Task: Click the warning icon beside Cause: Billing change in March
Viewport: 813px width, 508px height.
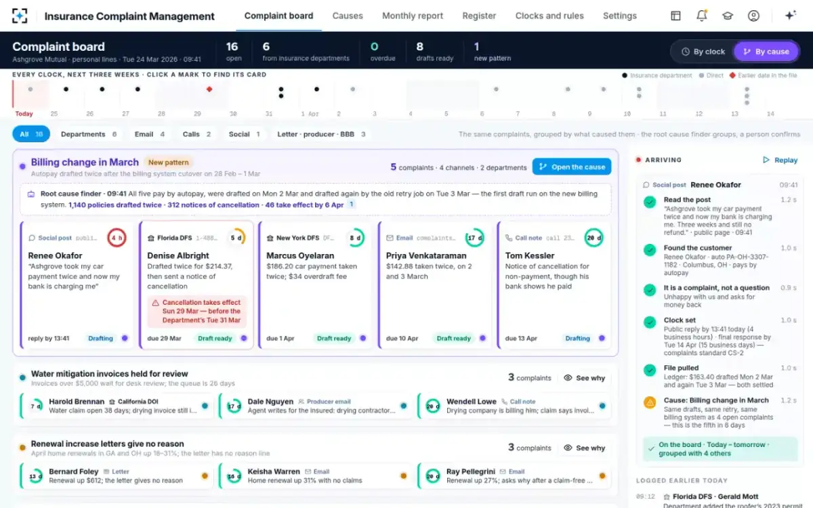Action: tap(650, 402)
